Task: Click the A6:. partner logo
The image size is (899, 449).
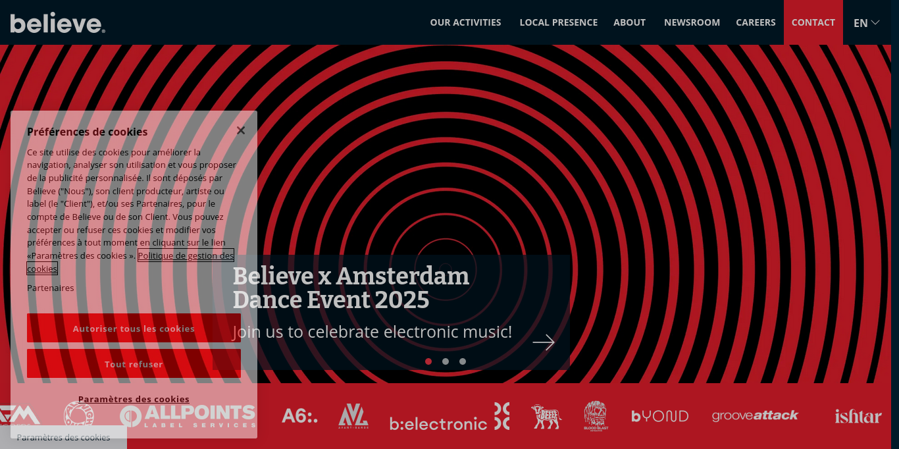Action: click(x=299, y=415)
